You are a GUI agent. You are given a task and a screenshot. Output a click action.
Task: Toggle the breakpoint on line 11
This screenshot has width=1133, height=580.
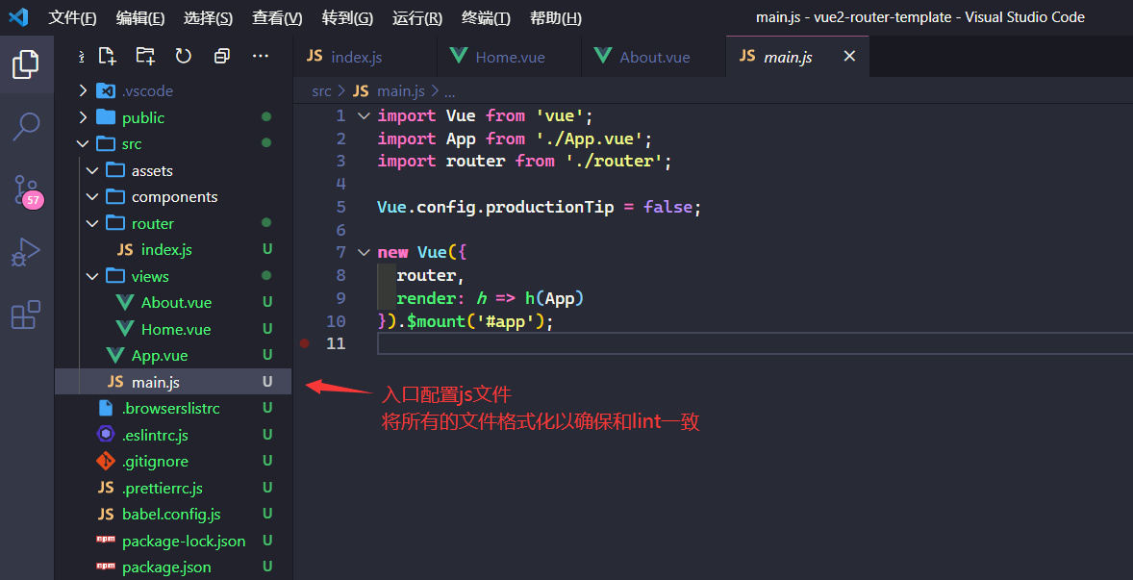point(305,343)
